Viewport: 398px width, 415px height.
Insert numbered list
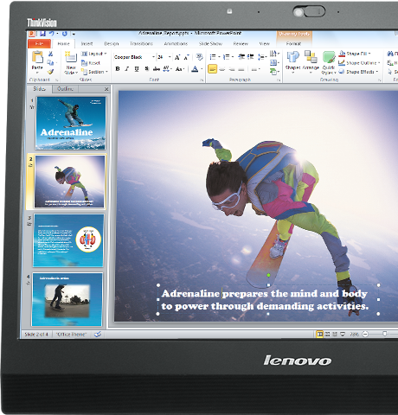[226, 57]
